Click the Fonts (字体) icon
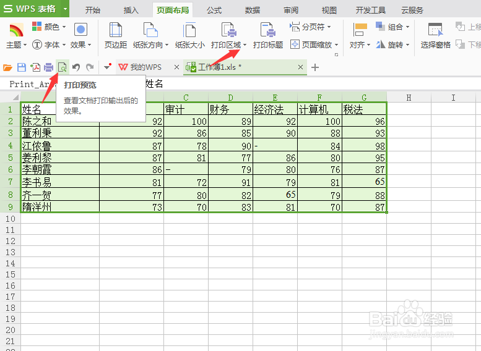481x351 pixels. click(x=37, y=44)
